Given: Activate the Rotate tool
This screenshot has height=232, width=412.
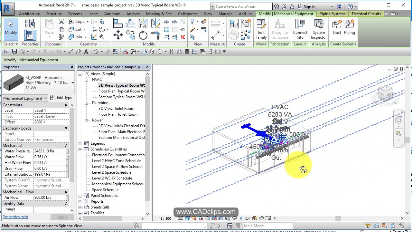Looking at the screenshot, I should pyautogui.click(x=143, y=35).
